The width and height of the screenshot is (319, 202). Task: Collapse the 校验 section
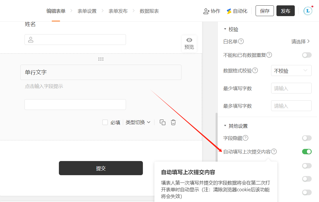pos(225,29)
